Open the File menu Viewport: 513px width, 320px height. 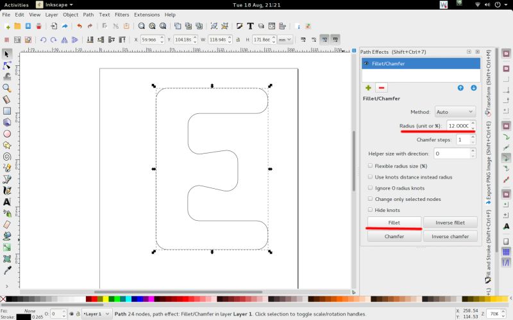(x=6, y=15)
